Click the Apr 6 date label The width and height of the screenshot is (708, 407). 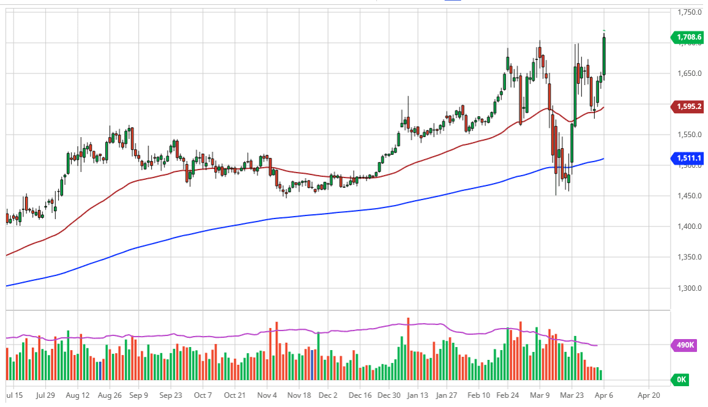(x=603, y=395)
